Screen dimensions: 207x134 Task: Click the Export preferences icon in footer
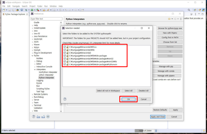[x=43, y=117]
